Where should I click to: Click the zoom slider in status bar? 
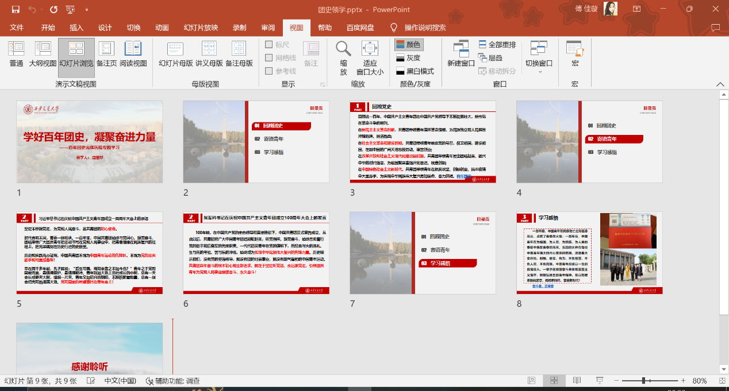(643, 381)
